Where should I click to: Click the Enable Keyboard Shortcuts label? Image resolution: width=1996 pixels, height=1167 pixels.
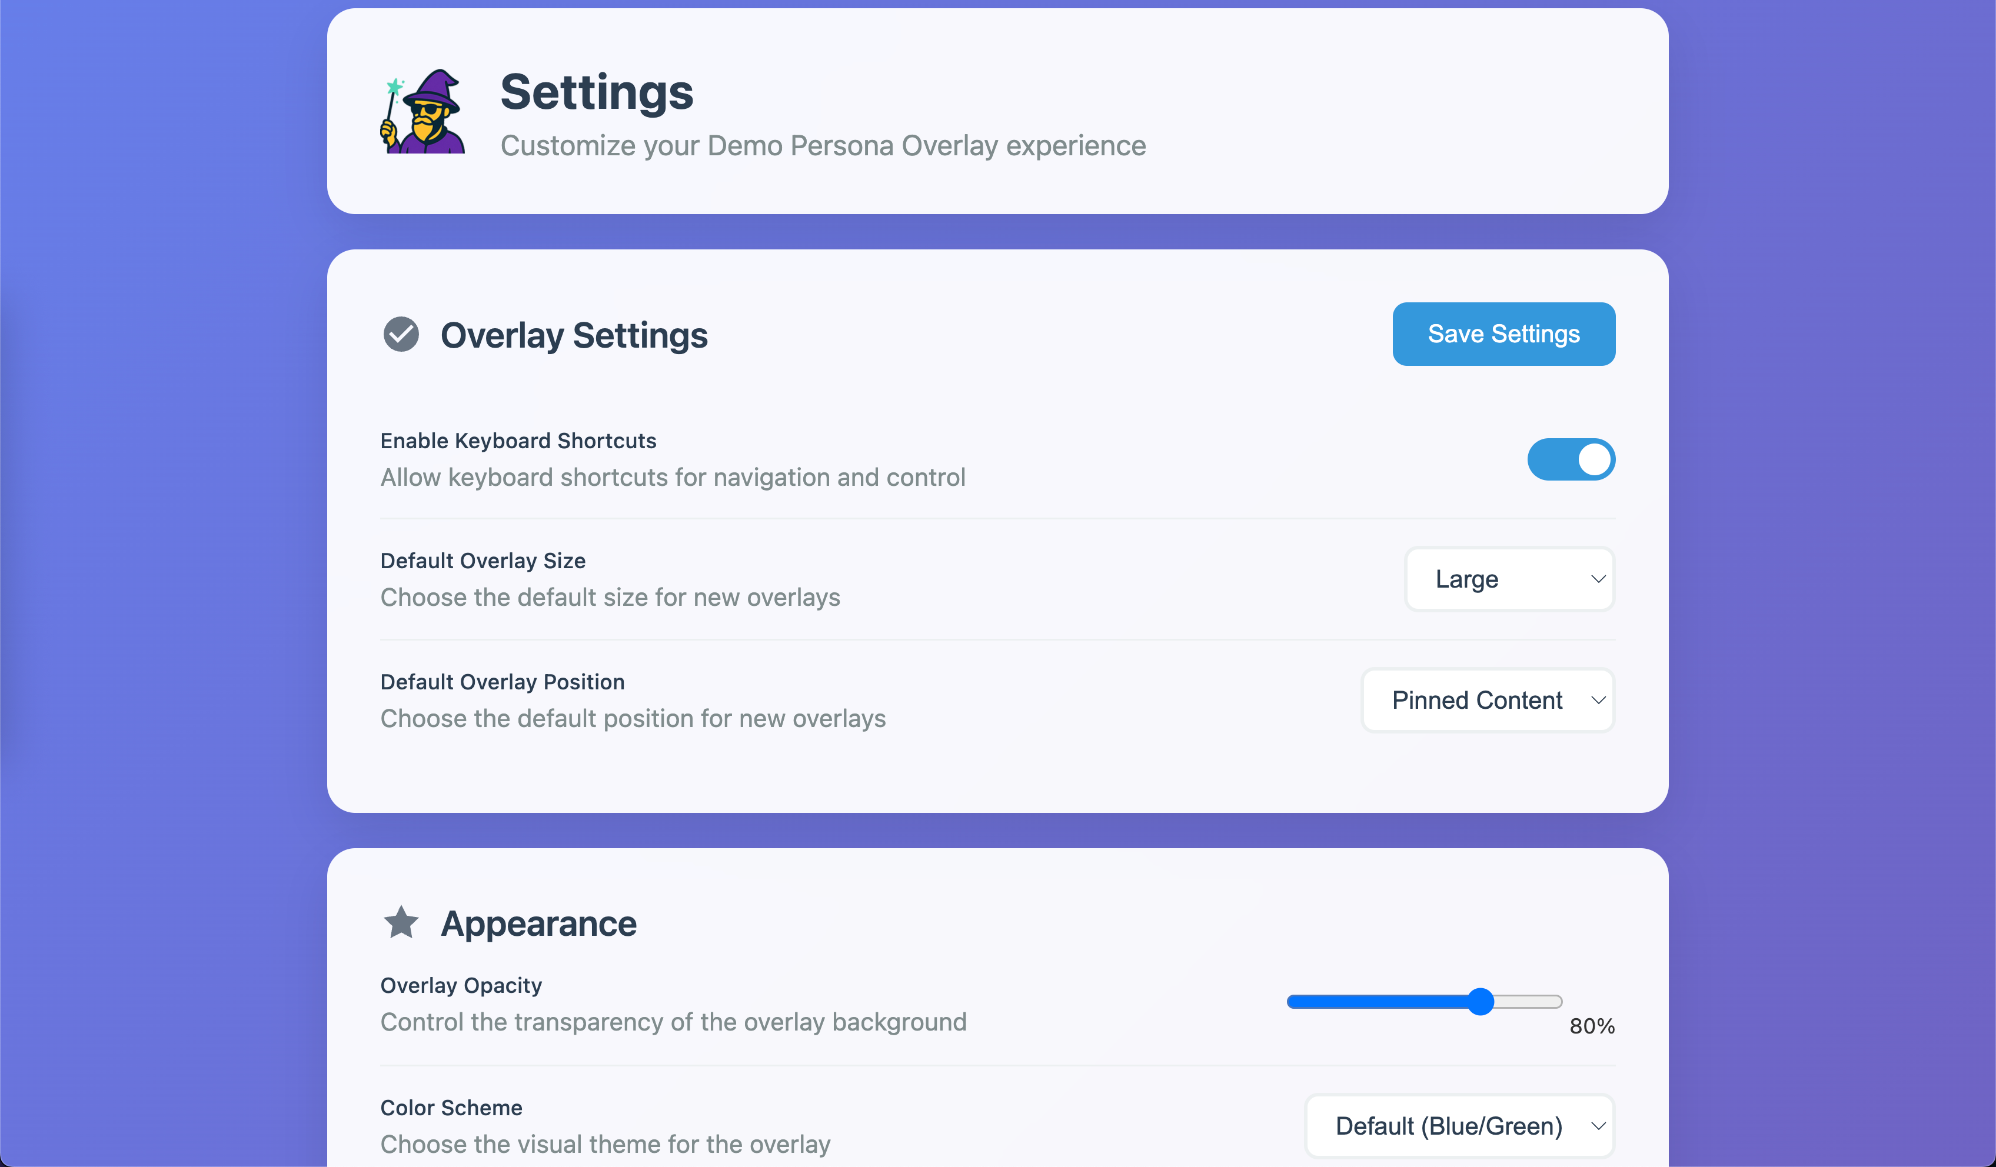[x=518, y=440]
